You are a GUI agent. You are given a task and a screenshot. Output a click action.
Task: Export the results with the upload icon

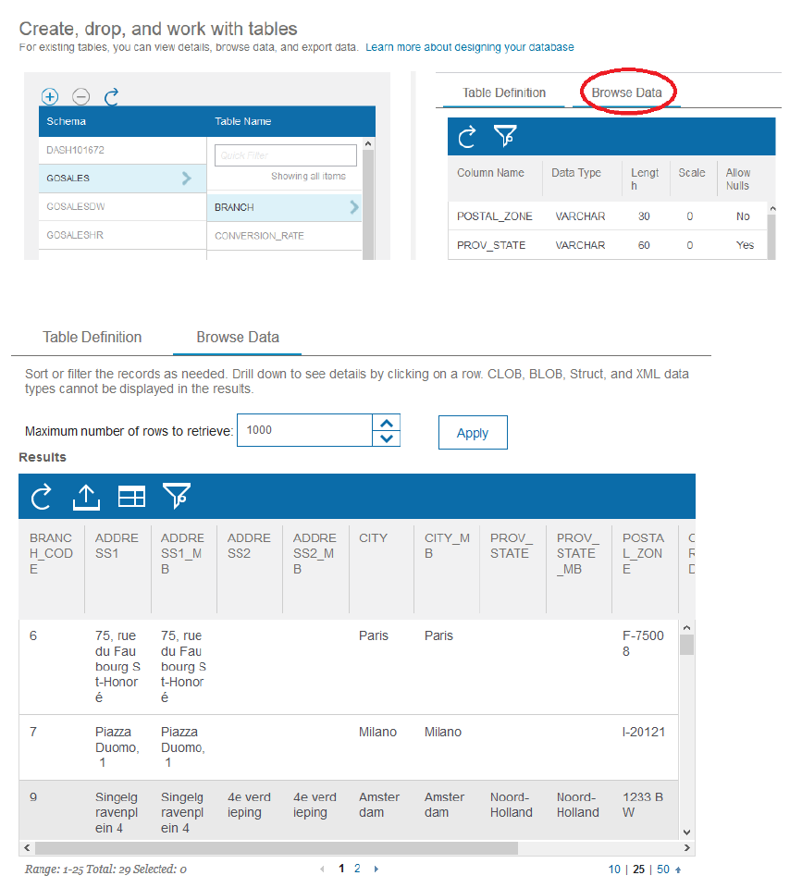(x=86, y=497)
